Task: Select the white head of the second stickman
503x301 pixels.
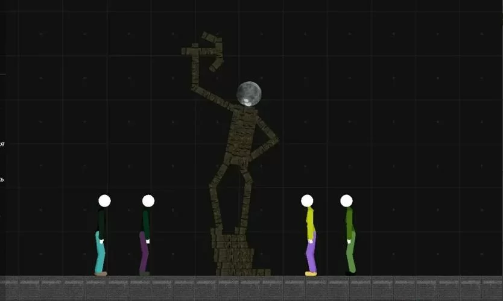Action: [148, 200]
